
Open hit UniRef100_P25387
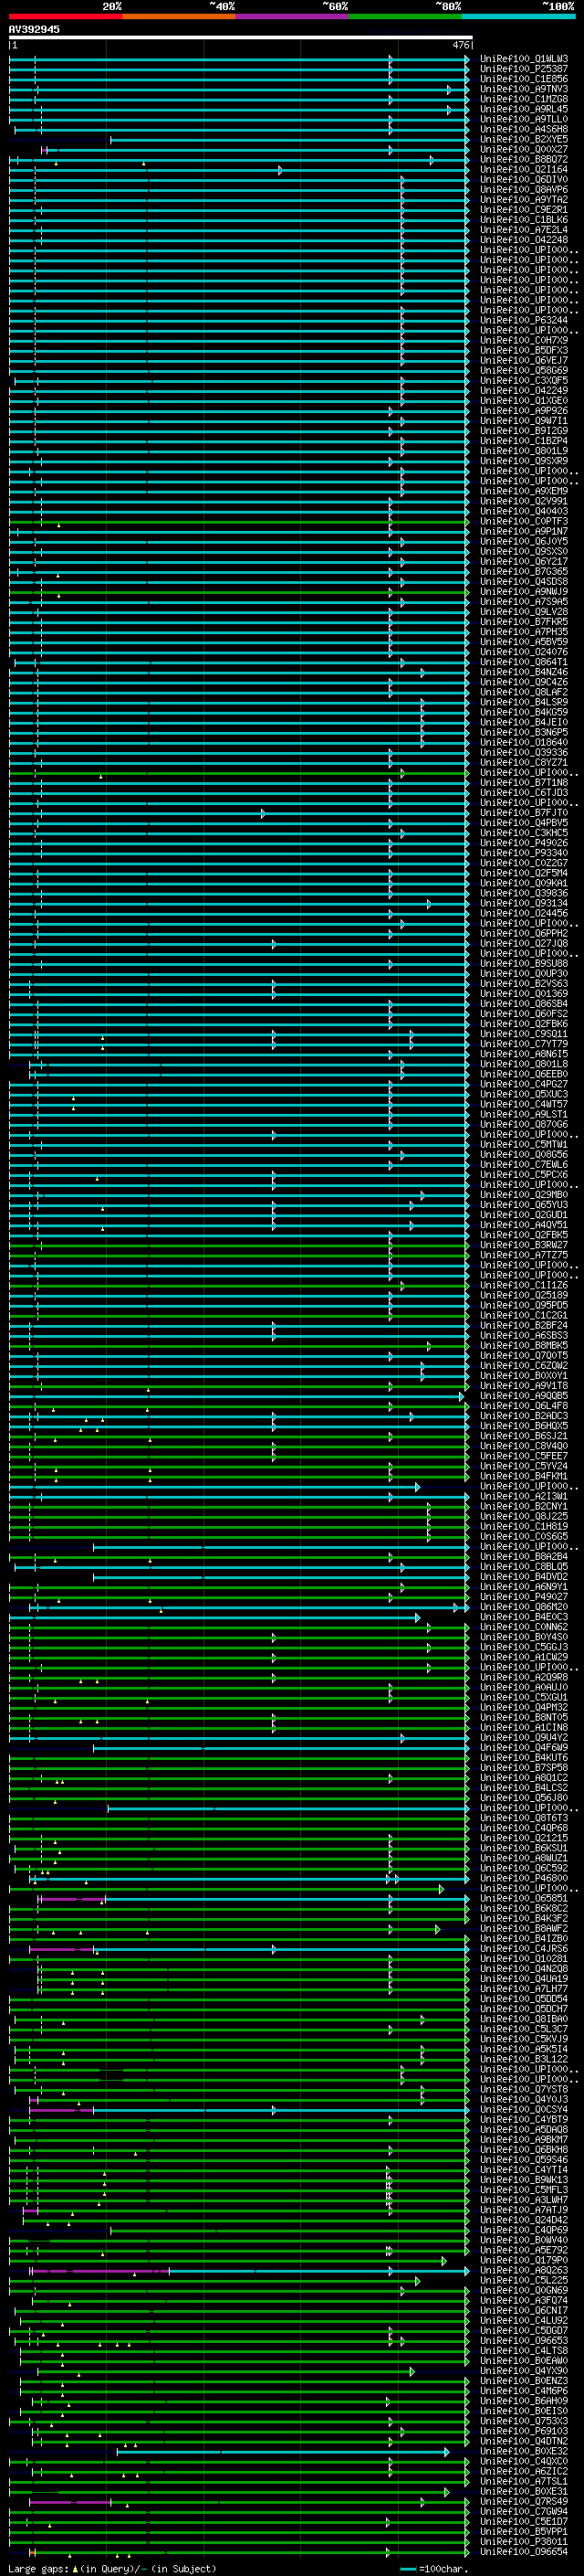524,69
